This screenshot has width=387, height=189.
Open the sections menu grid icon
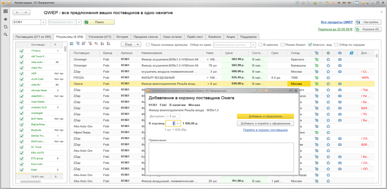pyautogui.click(x=5, y=11)
